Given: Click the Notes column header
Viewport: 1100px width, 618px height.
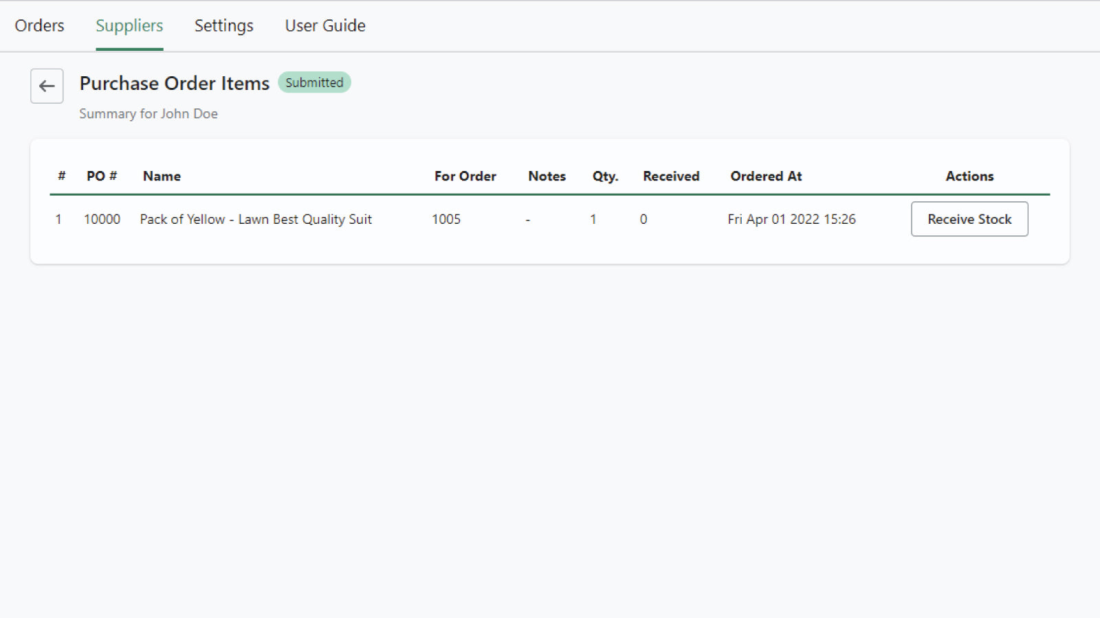Looking at the screenshot, I should [x=547, y=176].
